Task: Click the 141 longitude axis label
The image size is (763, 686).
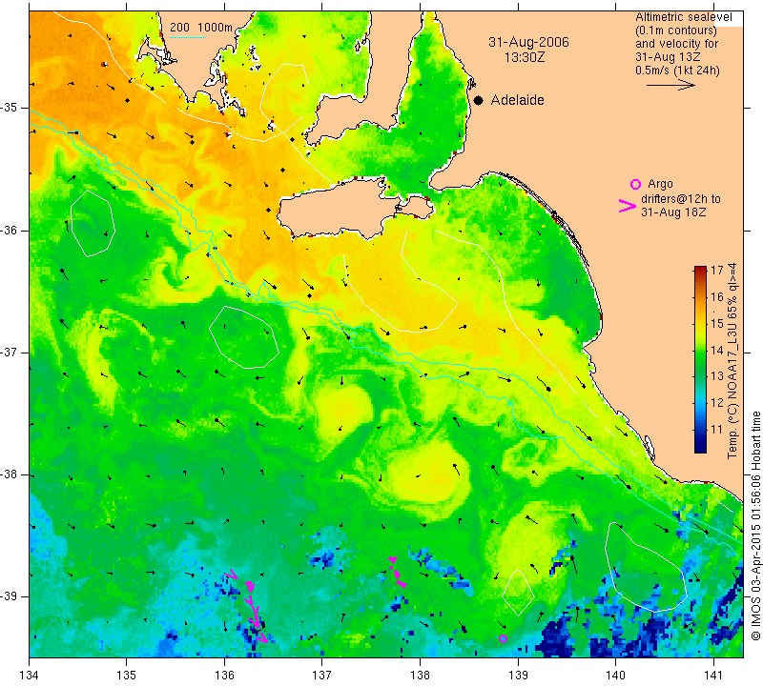Action: point(713,675)
